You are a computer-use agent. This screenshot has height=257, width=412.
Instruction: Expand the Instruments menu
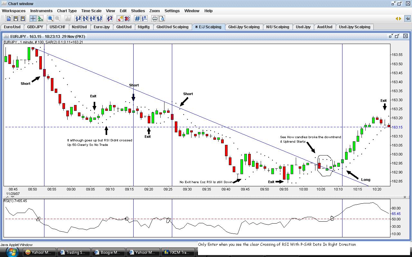[x=41, y=11]
